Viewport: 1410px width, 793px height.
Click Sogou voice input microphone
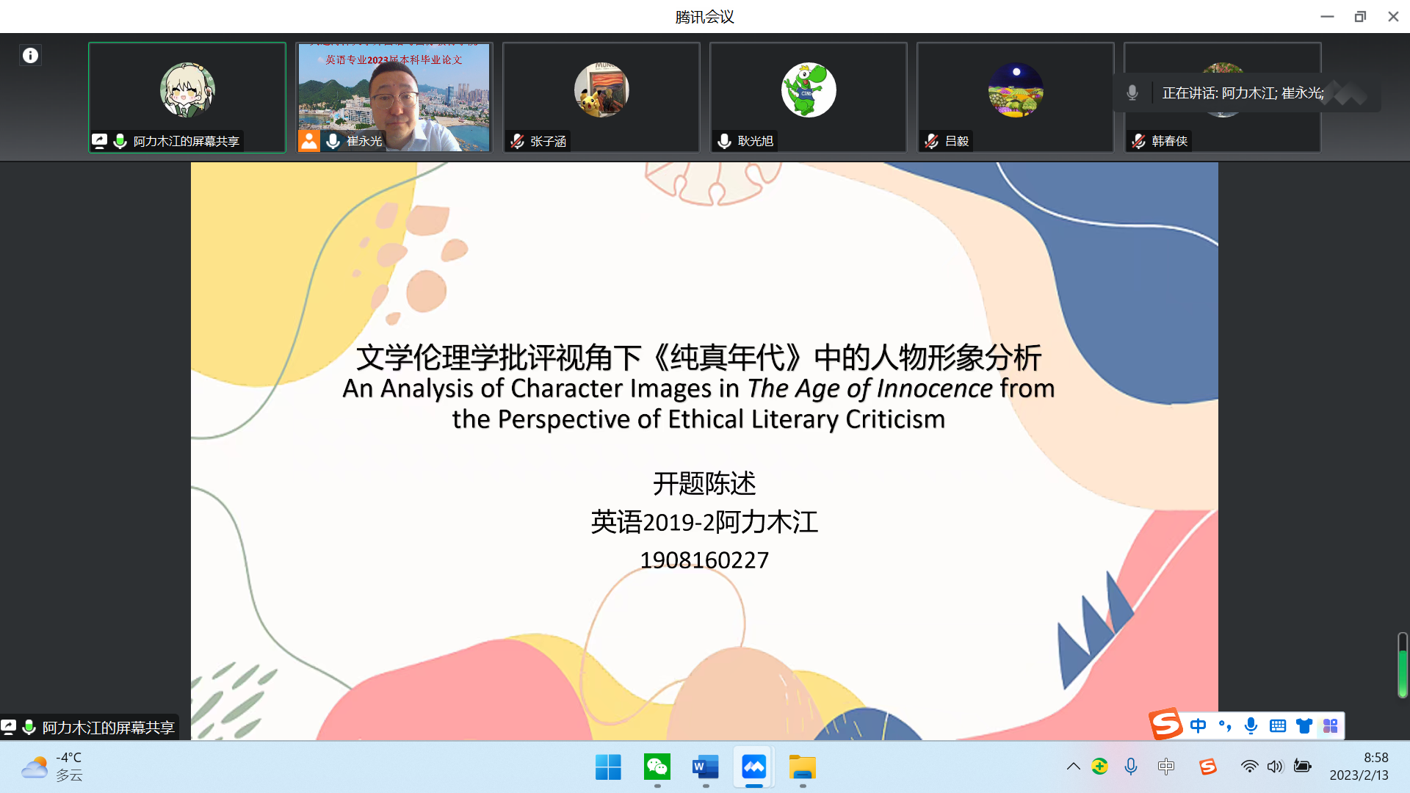pyautogui.click(x=1251, y=726)
